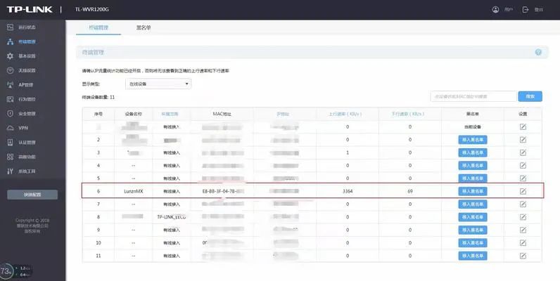Screen dimensions: 560x281
Task: Move device row 10 to blacklist
Action: (x=473, y=243)
